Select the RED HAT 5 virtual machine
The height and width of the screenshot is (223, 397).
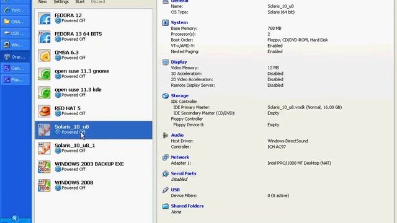(x=94, y=111)
